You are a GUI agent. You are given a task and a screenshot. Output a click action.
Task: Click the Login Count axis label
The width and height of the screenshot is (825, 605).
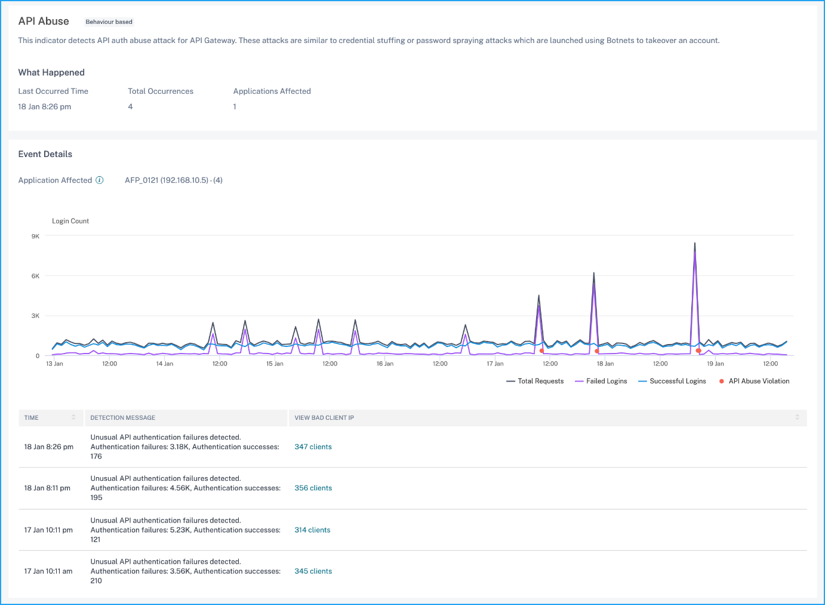click(70, 221)
